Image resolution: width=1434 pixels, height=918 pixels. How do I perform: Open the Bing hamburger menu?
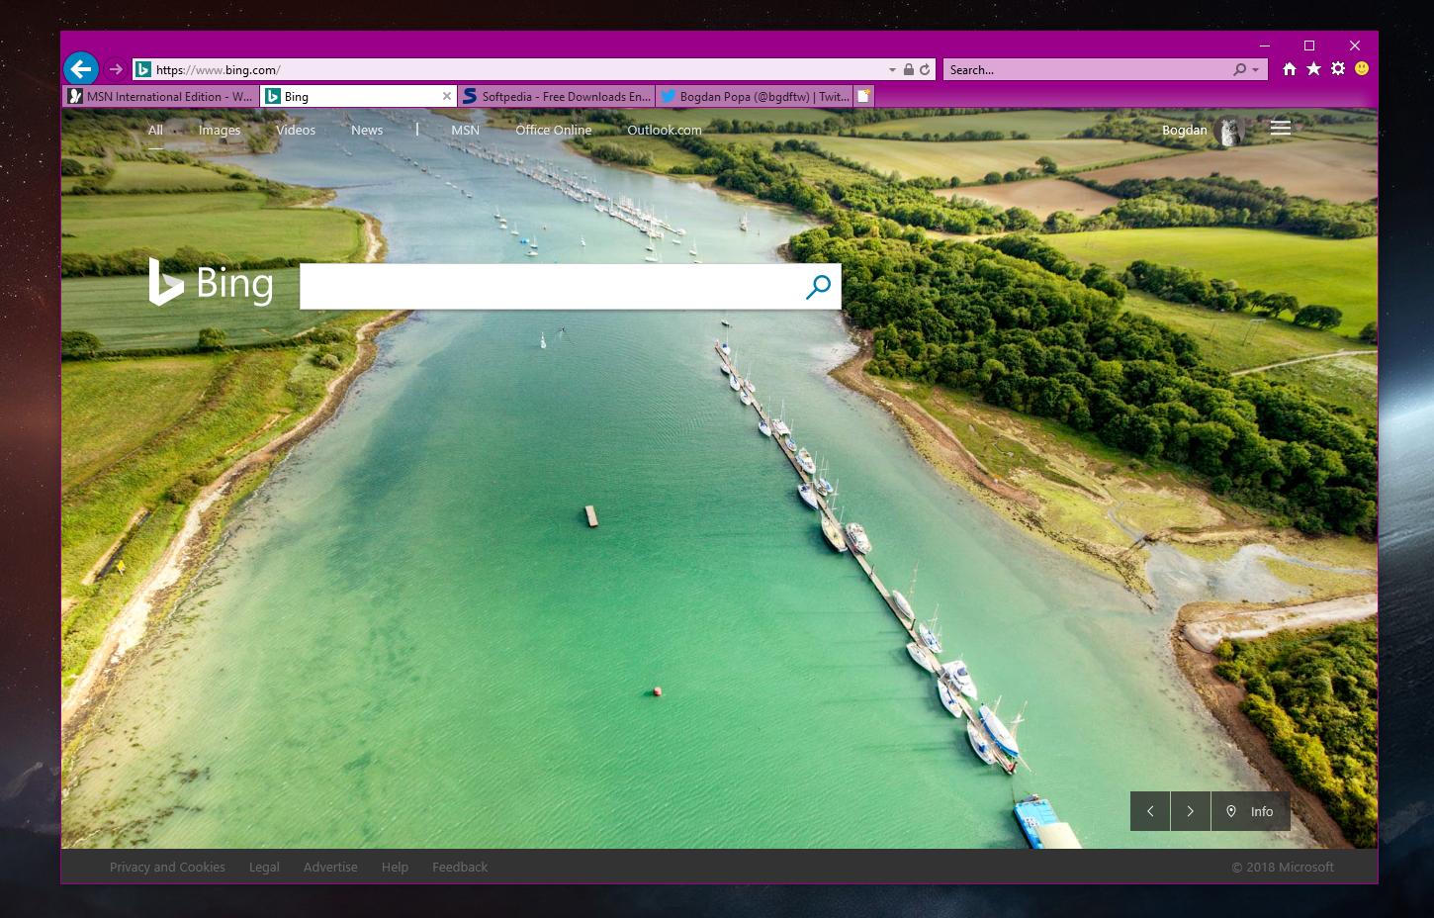(1281, 128)
